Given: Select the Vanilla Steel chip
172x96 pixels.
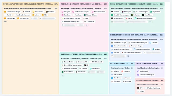Looking at the screenshot, I should pos(117,75).
